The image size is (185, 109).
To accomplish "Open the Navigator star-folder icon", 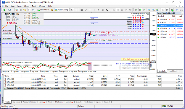I will click(x=25, y=10).
